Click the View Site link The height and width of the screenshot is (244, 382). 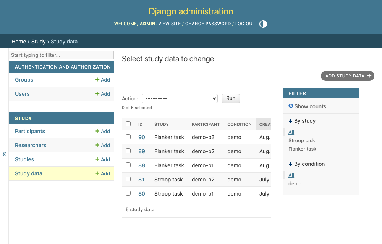point(170,24)
